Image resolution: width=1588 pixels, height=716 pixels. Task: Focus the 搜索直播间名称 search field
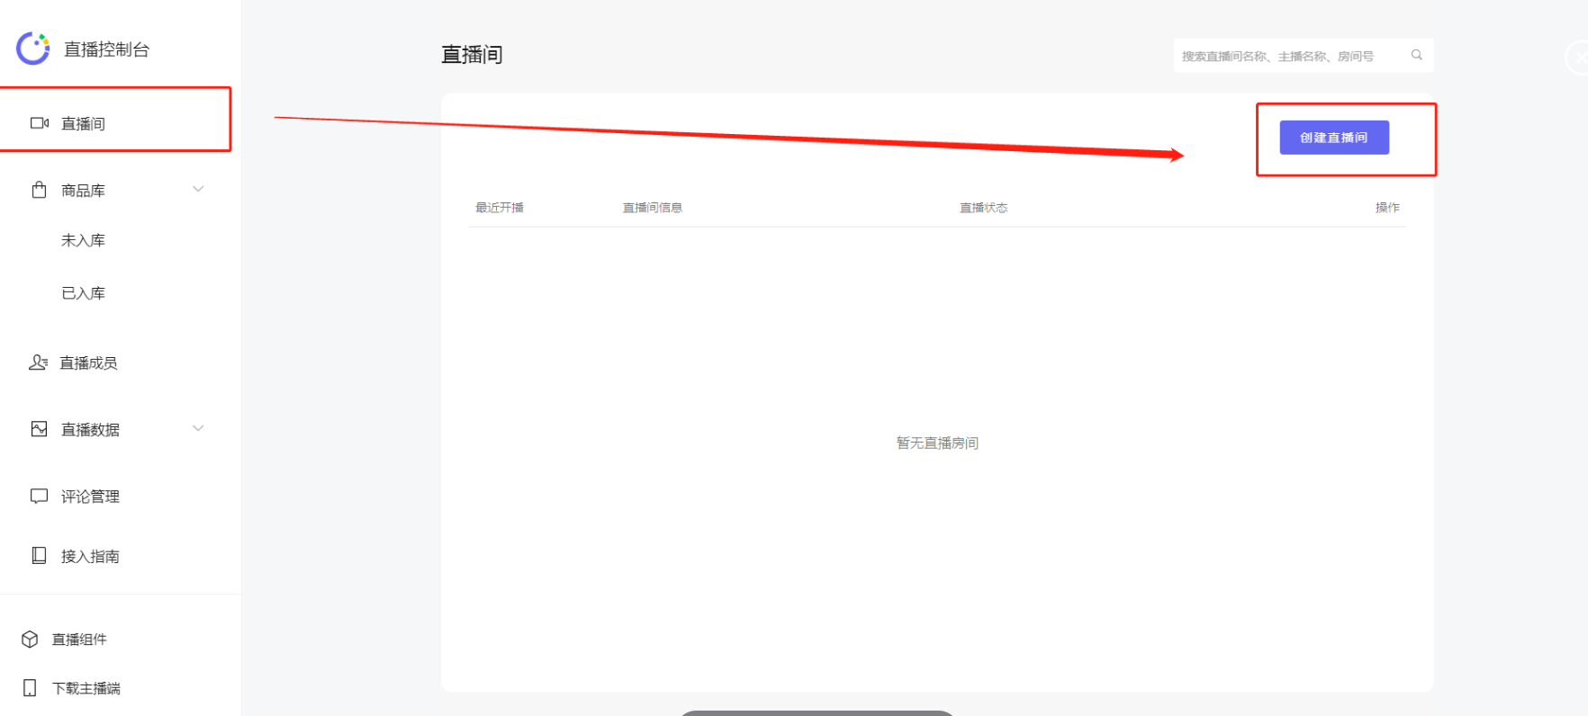coord(1287,56)
